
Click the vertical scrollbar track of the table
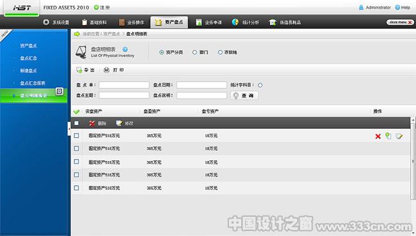413,162
